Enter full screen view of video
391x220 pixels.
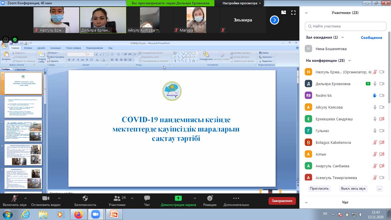(293, 13)
